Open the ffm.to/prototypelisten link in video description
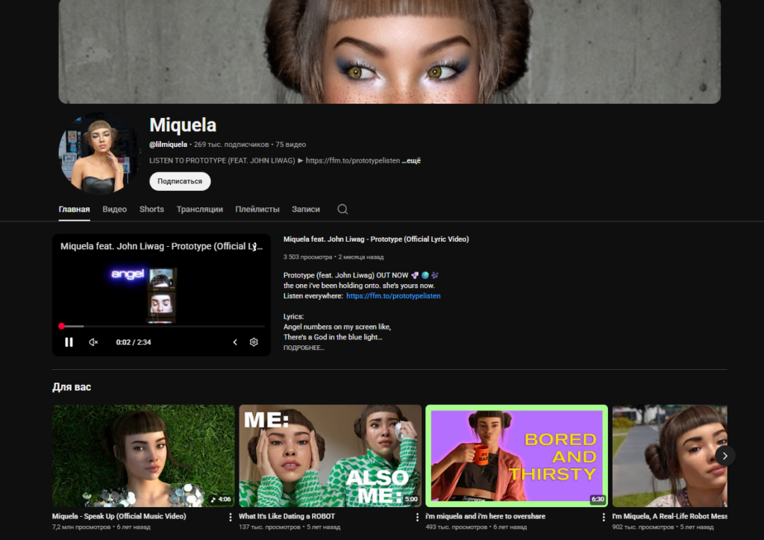Screen dimensions: 764x540 pos(393,296)
